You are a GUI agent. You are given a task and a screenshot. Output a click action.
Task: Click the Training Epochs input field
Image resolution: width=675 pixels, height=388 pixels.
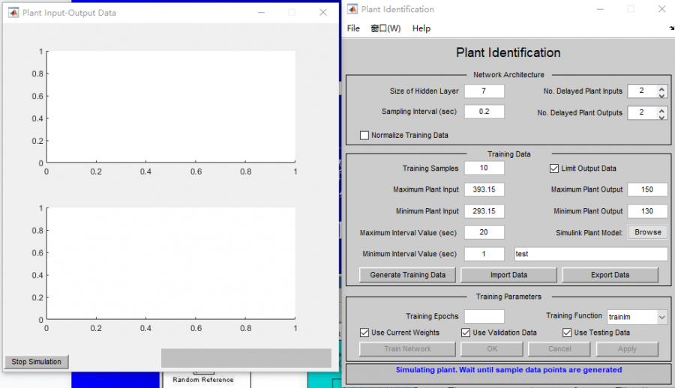click(x=484, y=317)
